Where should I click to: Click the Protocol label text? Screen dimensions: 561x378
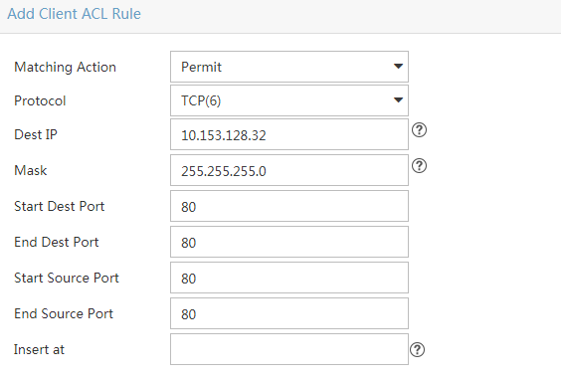point(40,100)
